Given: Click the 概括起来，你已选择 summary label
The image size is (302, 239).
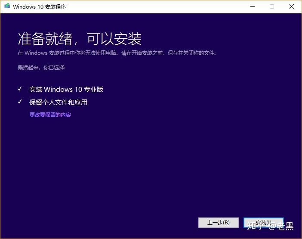Looking at the screenshot, I should click(41, 68).
